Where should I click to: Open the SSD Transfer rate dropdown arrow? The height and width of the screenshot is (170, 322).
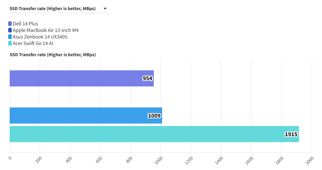pos(105,8)
